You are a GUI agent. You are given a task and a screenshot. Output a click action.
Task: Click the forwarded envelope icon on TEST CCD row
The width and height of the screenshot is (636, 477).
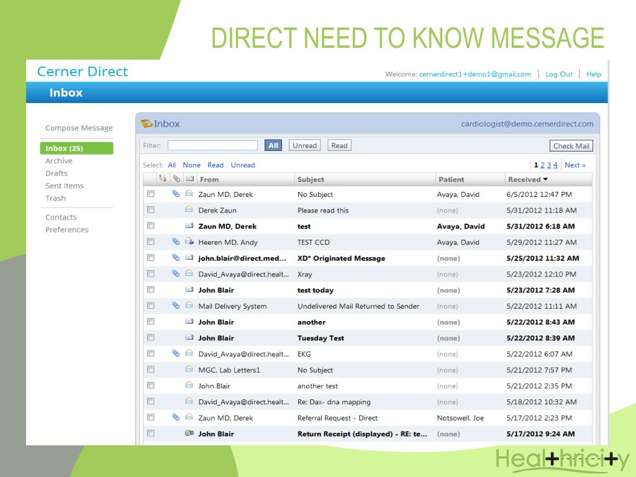pyautogui.click(x=189, y=242)
